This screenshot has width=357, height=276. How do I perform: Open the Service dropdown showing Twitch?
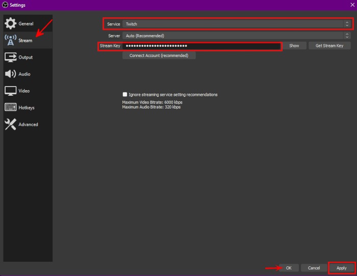[x=237, y=24]
